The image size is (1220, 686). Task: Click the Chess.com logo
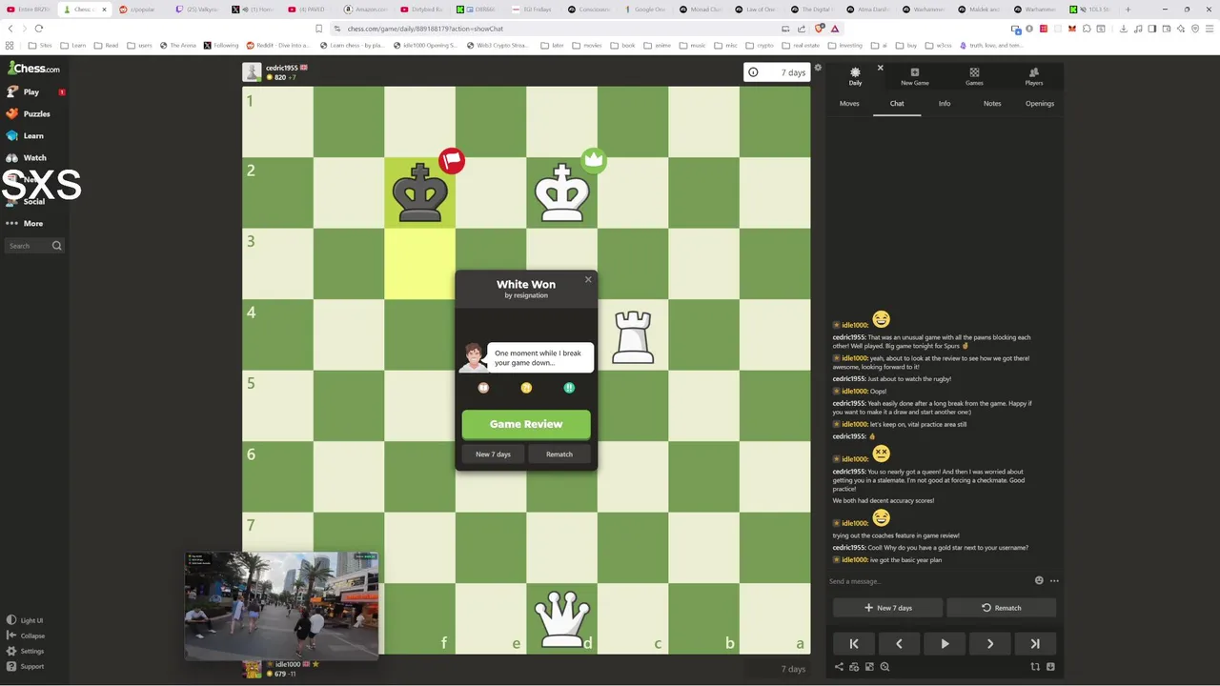coord(33,68)
